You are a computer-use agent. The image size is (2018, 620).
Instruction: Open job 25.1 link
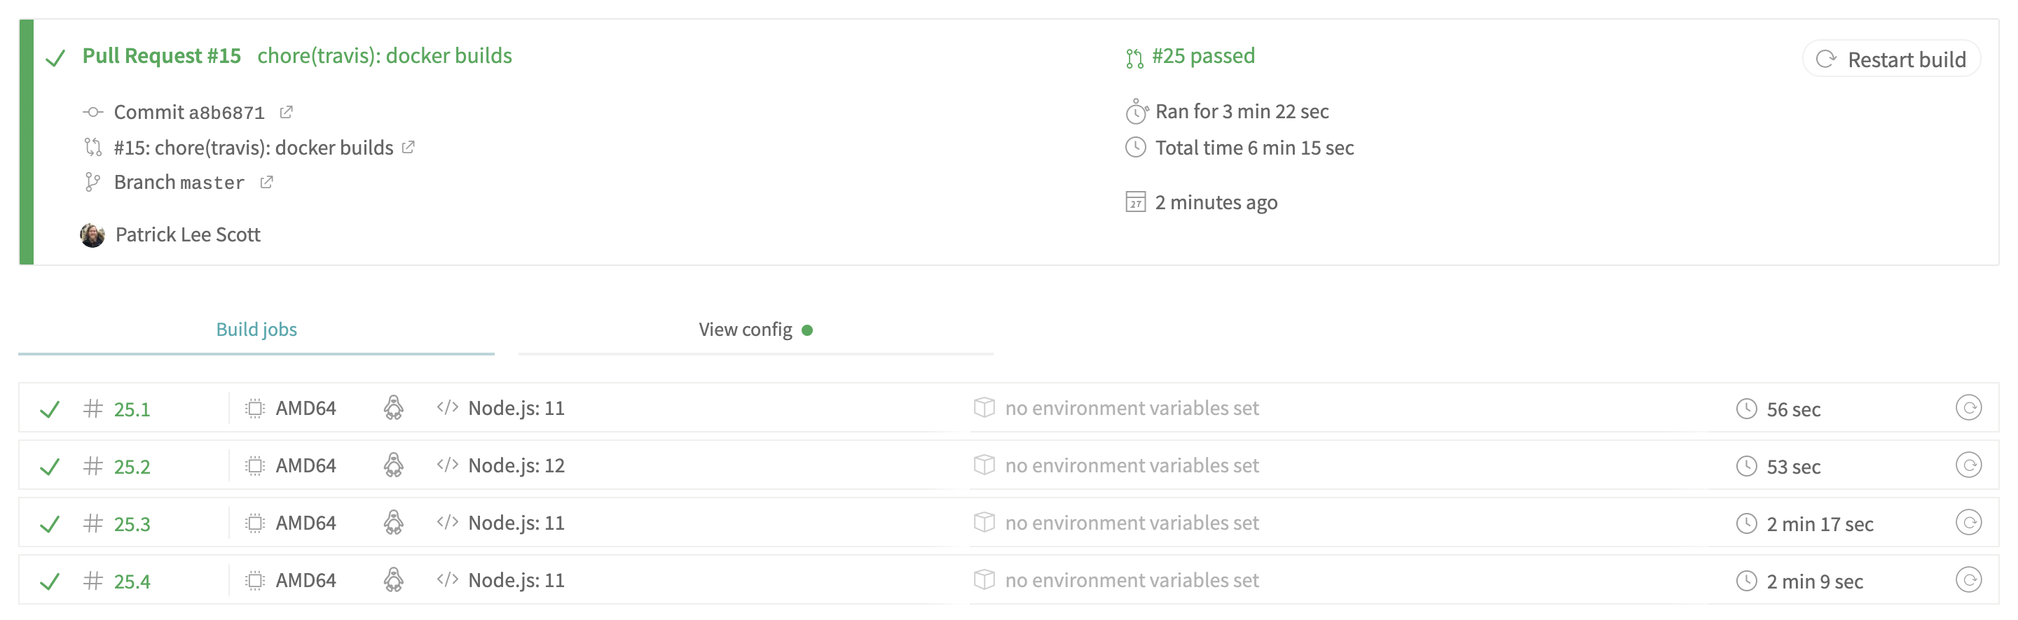tap(132, 409)
